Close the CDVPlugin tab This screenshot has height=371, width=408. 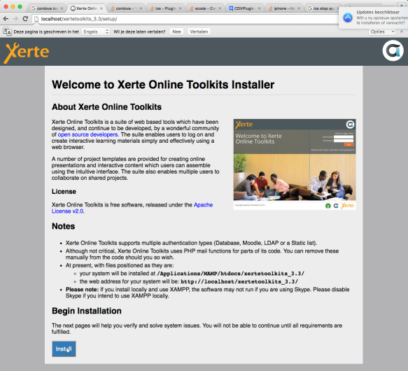coord(259,8)
